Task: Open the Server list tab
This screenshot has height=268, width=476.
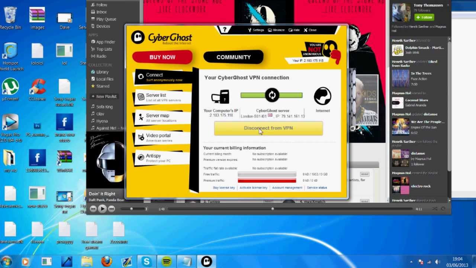Action: click(x=163, y=98)
